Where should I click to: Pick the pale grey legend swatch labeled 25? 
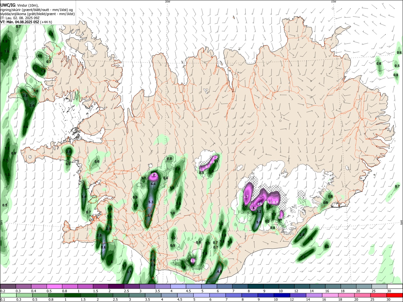pos(380,287)
